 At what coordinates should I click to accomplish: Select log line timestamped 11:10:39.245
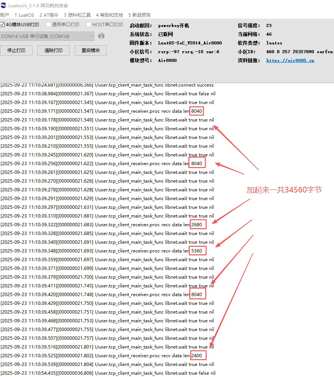coord(107,155)
